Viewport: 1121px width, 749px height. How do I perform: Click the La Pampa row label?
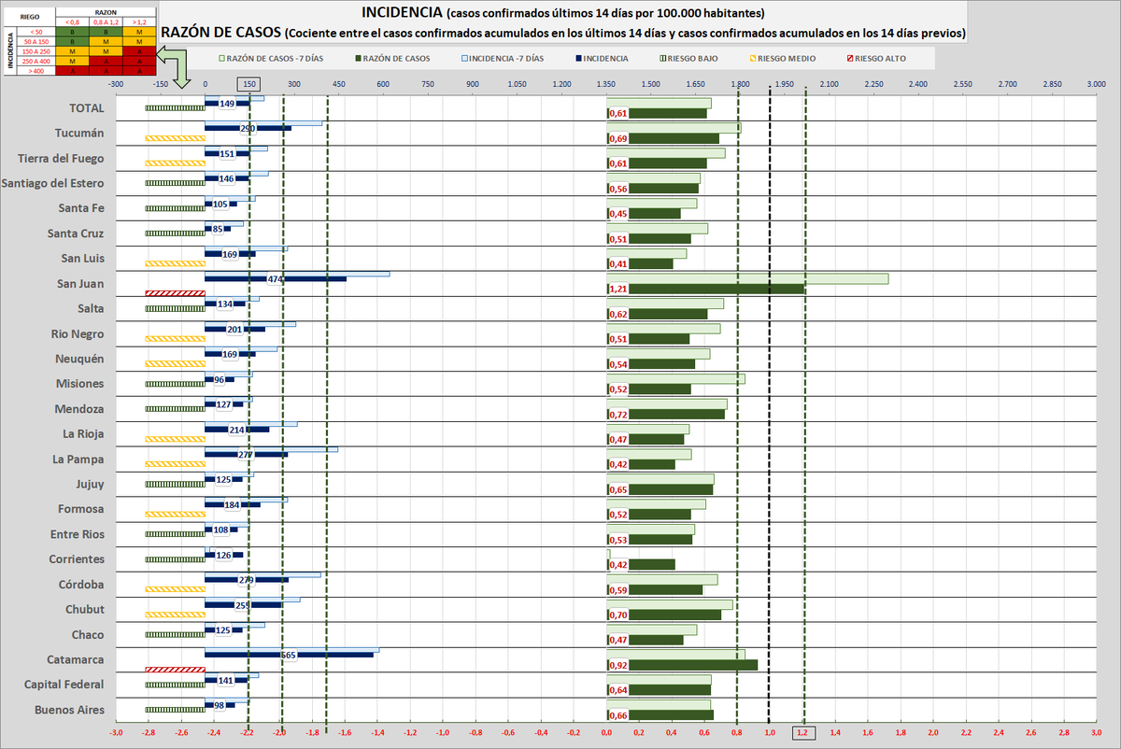pos(78,459)
